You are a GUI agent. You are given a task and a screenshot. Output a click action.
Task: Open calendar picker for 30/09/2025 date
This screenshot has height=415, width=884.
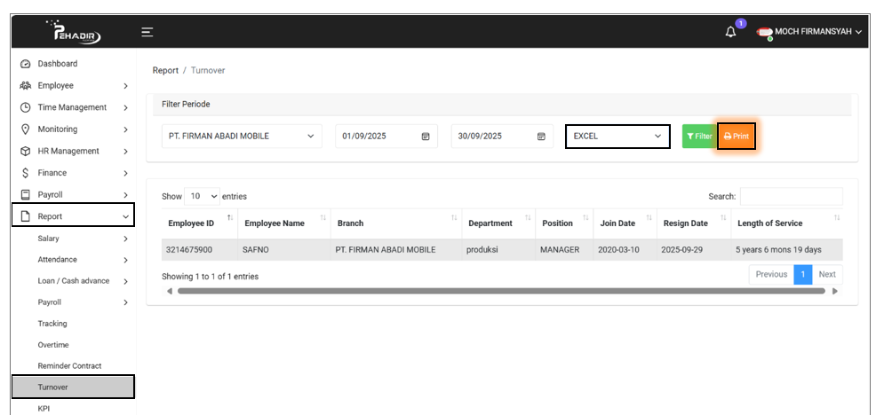pyautogui.click(x=541, y=136)
